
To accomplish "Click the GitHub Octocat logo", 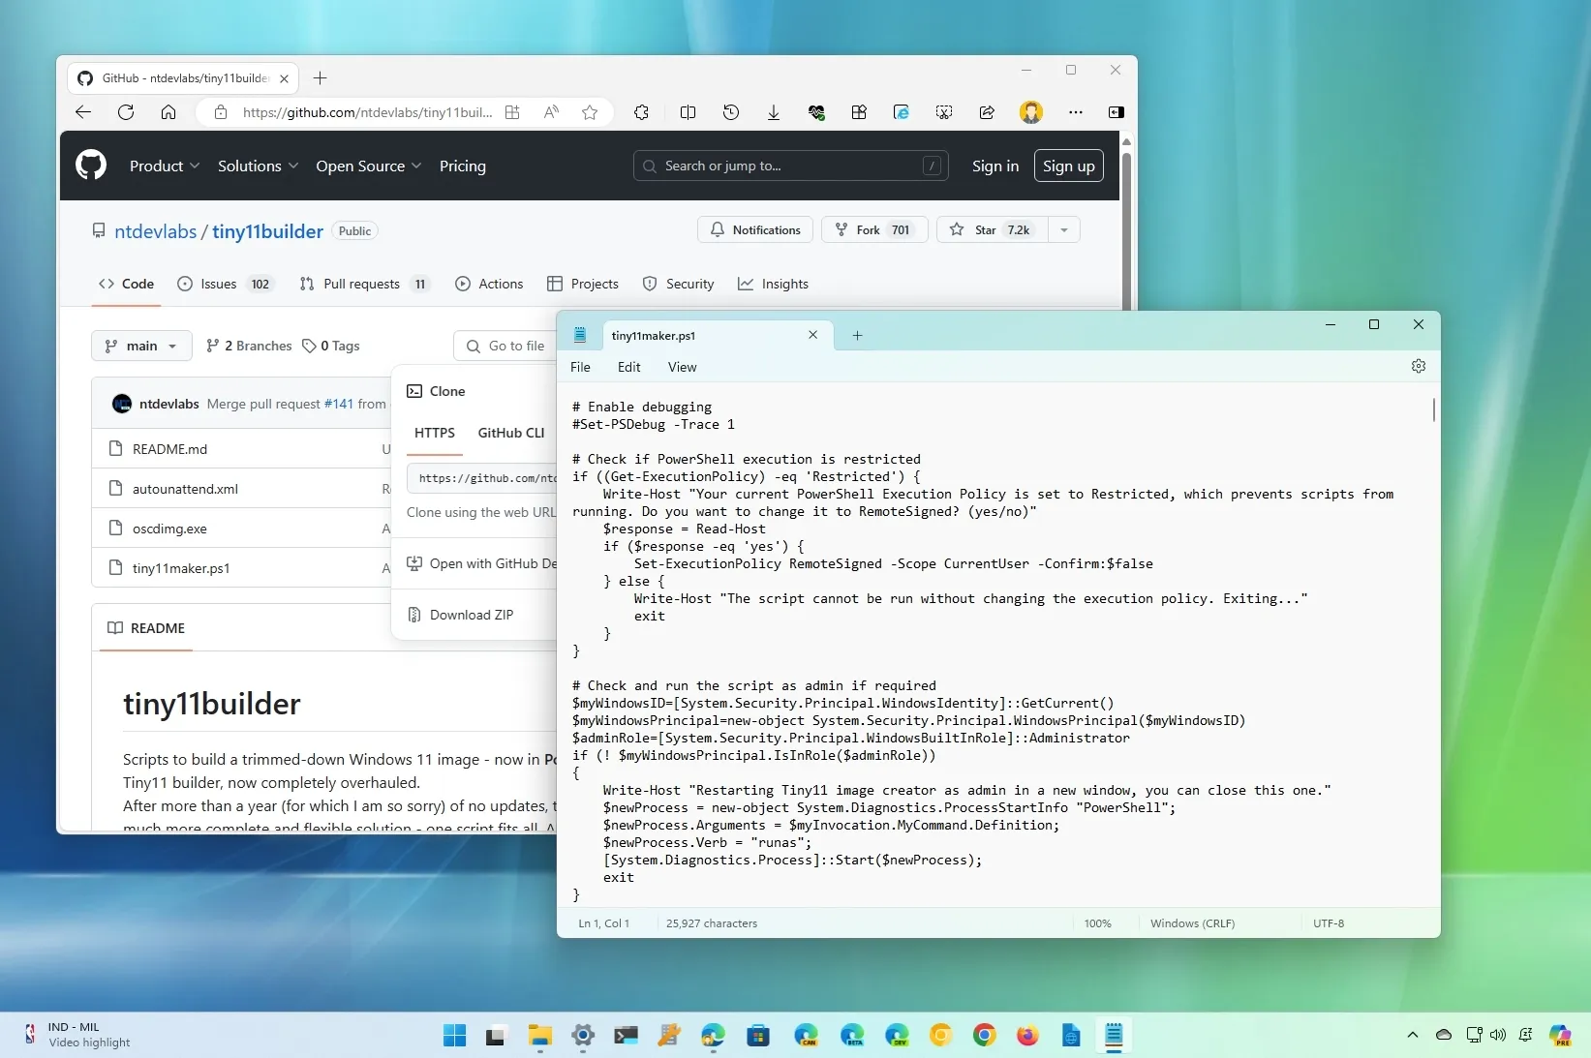I will point(91,166).
